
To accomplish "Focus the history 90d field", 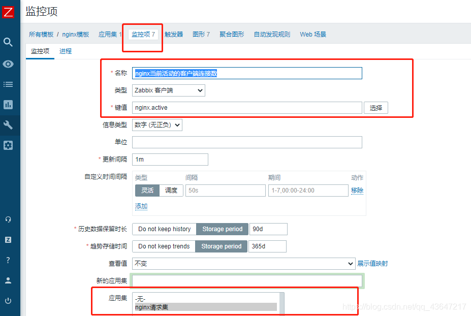I will click(x=269, y=229).
